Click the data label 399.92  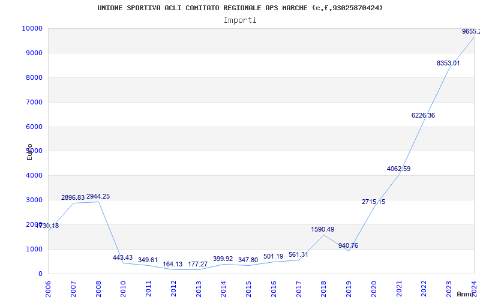click(x=223, y=259)
